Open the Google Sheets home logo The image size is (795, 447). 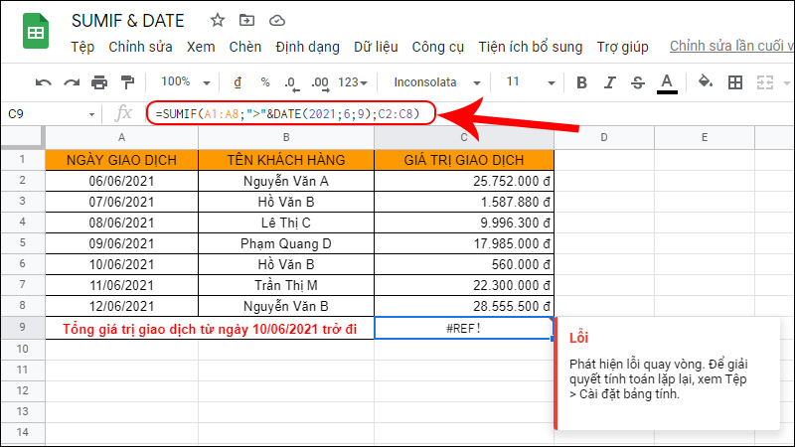click(x=35, y=33)
